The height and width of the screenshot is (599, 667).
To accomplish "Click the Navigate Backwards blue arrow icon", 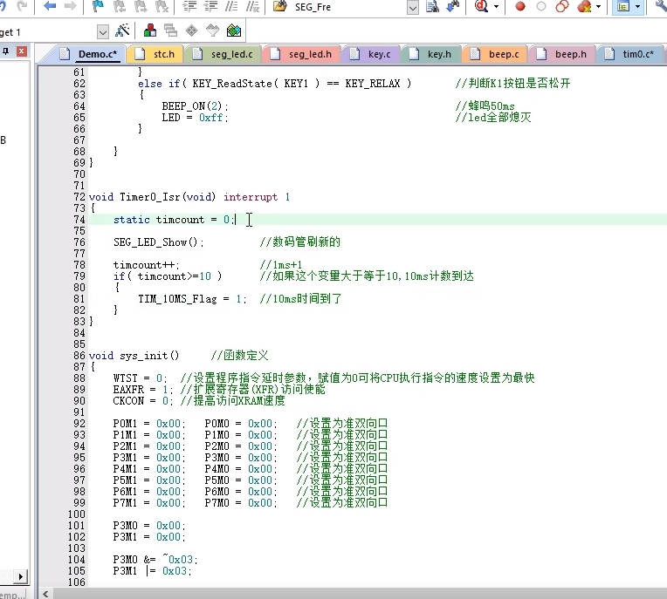I will click(x=50, y=6).
